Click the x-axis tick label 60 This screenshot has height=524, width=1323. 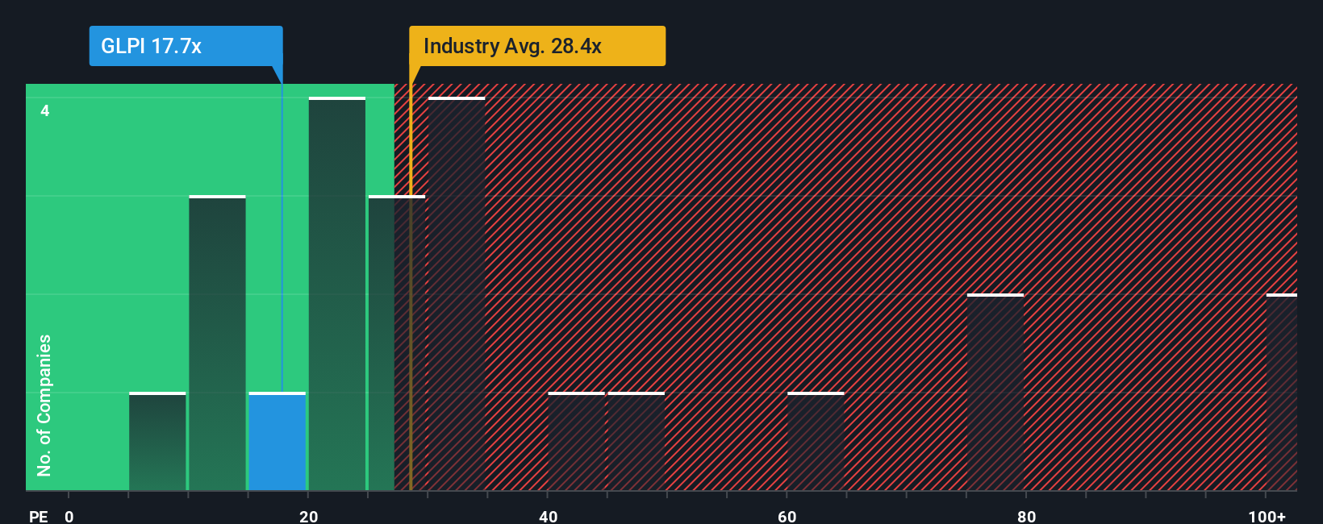tap(787, 517)
